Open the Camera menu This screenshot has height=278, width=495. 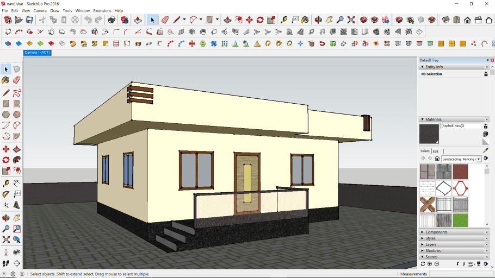point(40,10)
